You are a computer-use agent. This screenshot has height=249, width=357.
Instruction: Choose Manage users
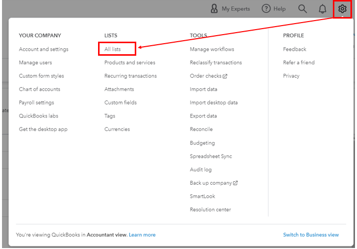tap(36, 63)
